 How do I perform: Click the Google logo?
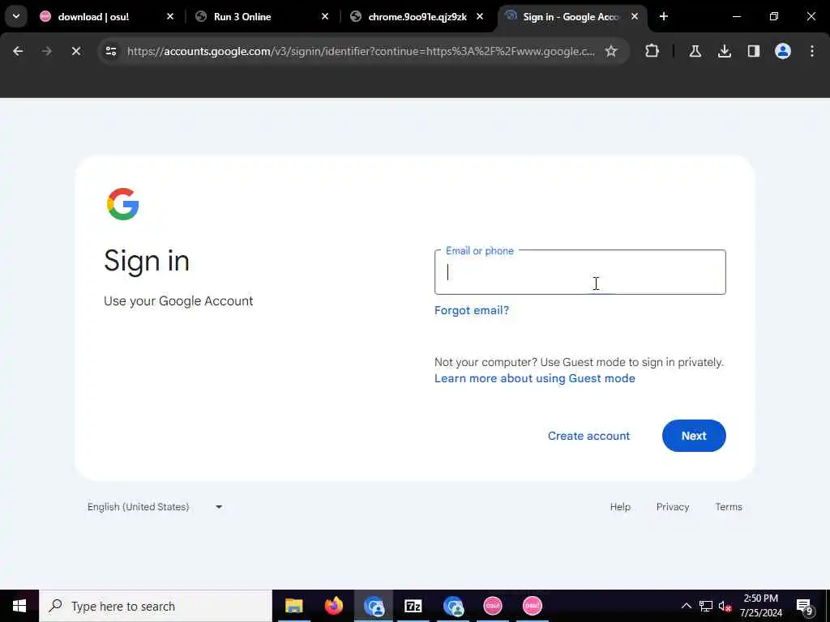pos(123,204)
